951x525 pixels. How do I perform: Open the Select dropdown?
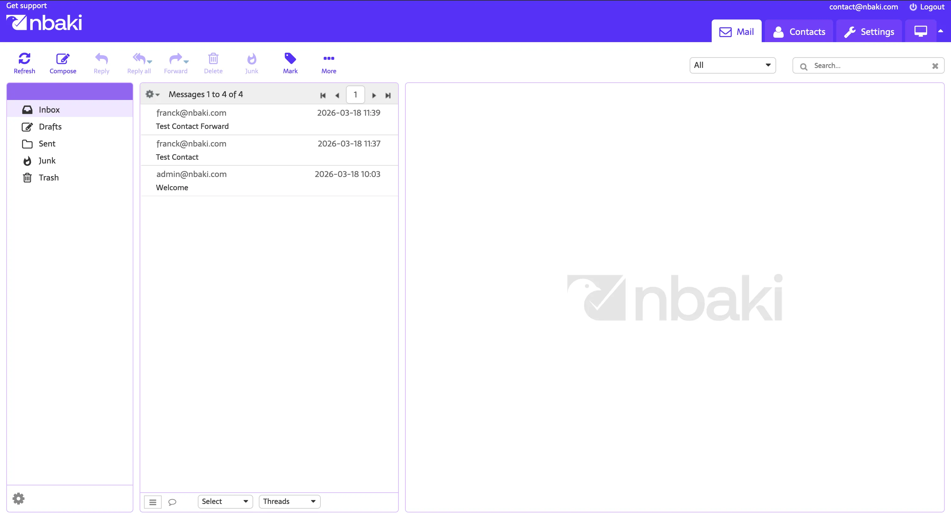225,501
